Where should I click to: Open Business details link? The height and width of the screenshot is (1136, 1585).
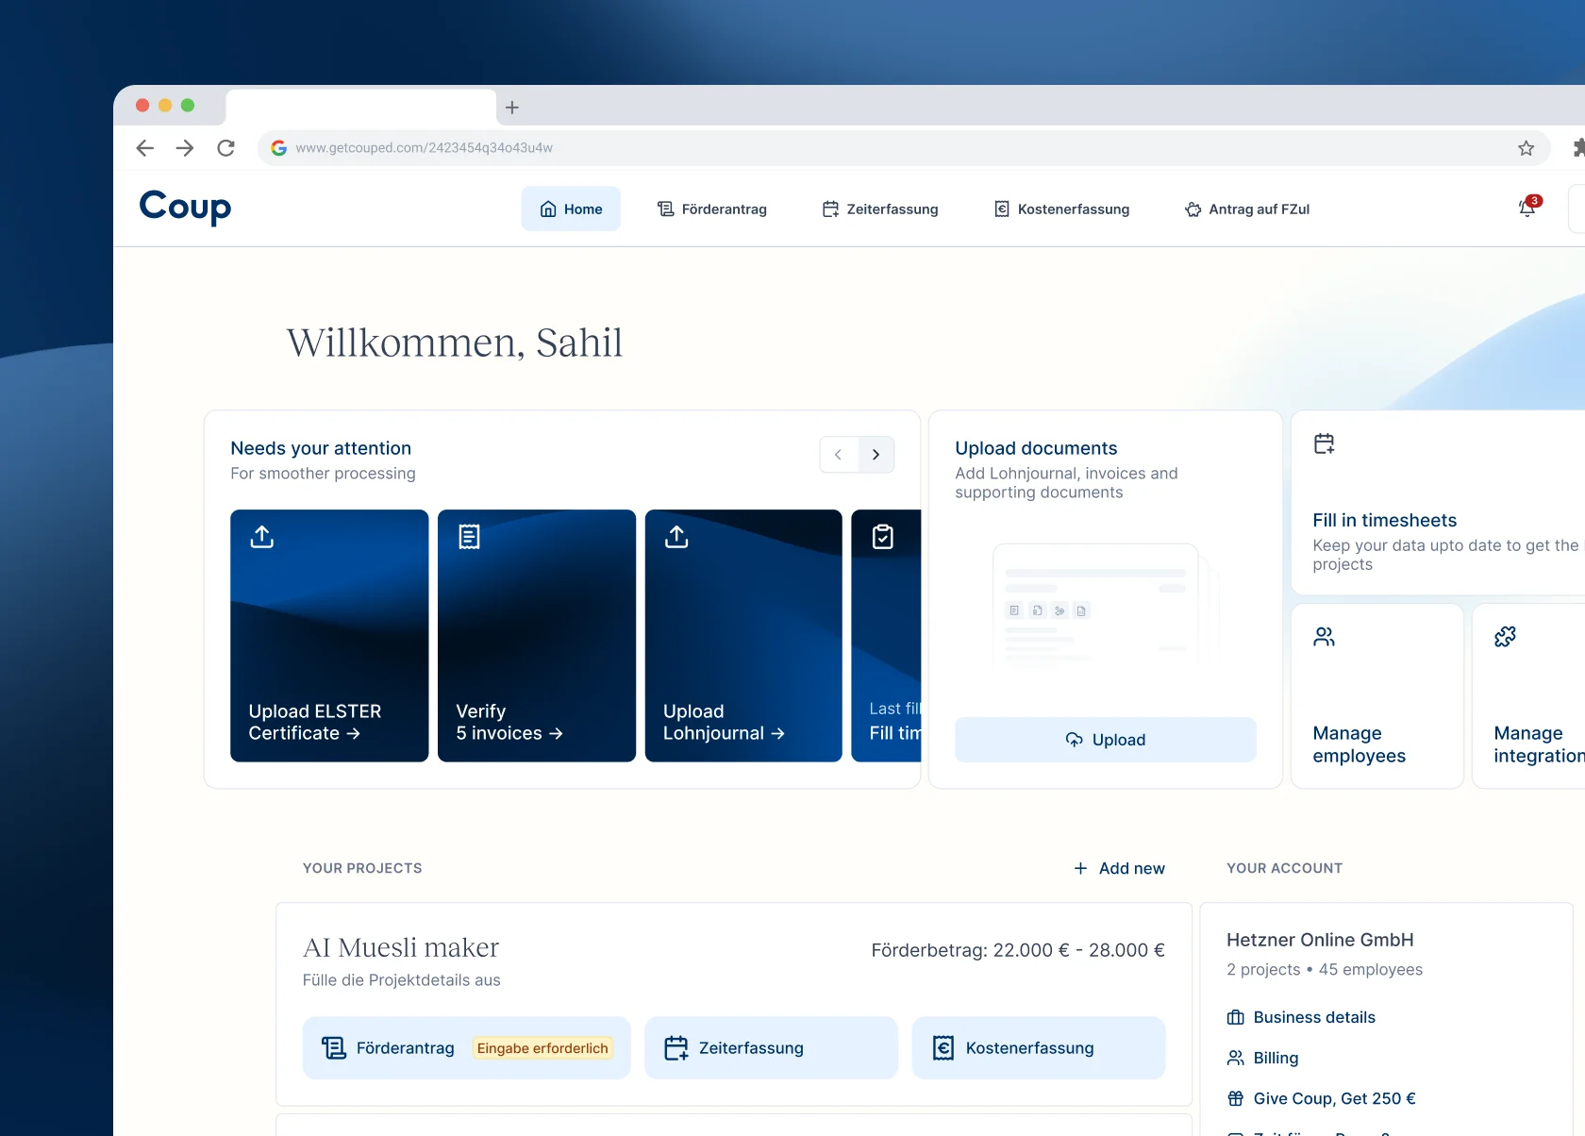click(x=1301, y=1017)
